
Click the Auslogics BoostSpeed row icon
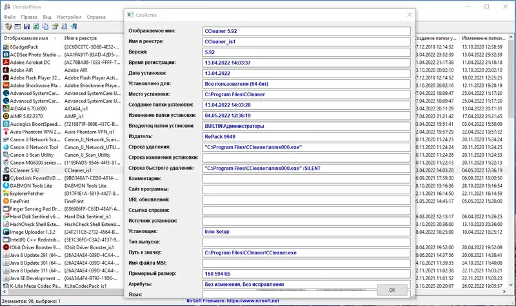coord(6,124)
